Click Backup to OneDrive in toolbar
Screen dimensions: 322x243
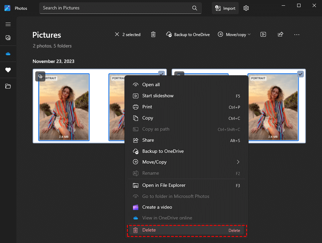click(x=188, y=34)
